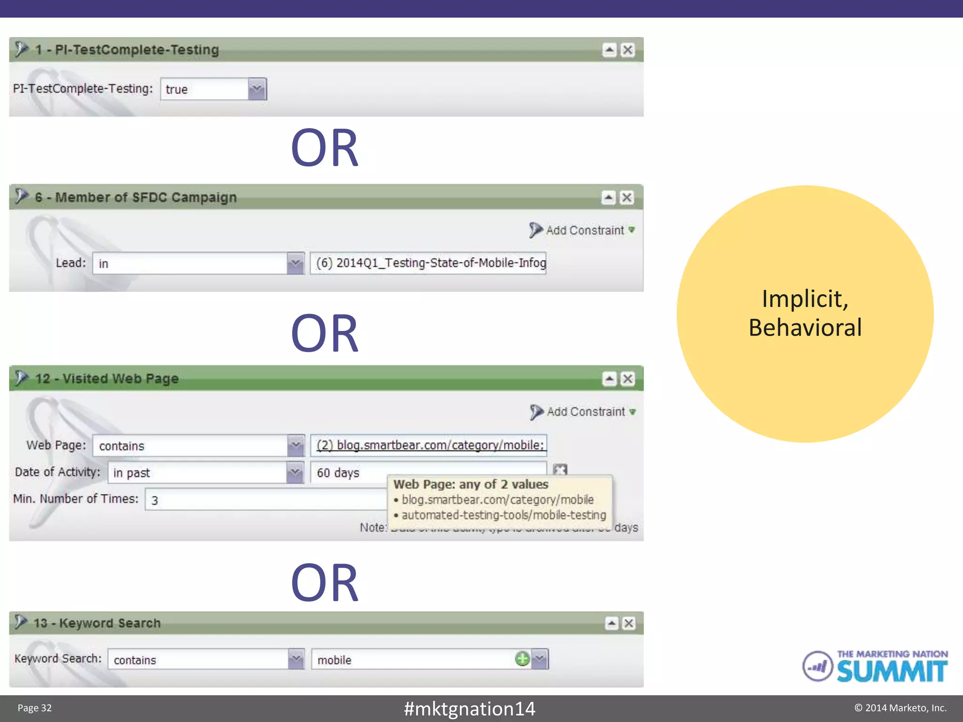The width and height of the screenshot is (963, 722).
Task: Click the Marketing Nation Summit logo
Action: [x=875, y=666]
